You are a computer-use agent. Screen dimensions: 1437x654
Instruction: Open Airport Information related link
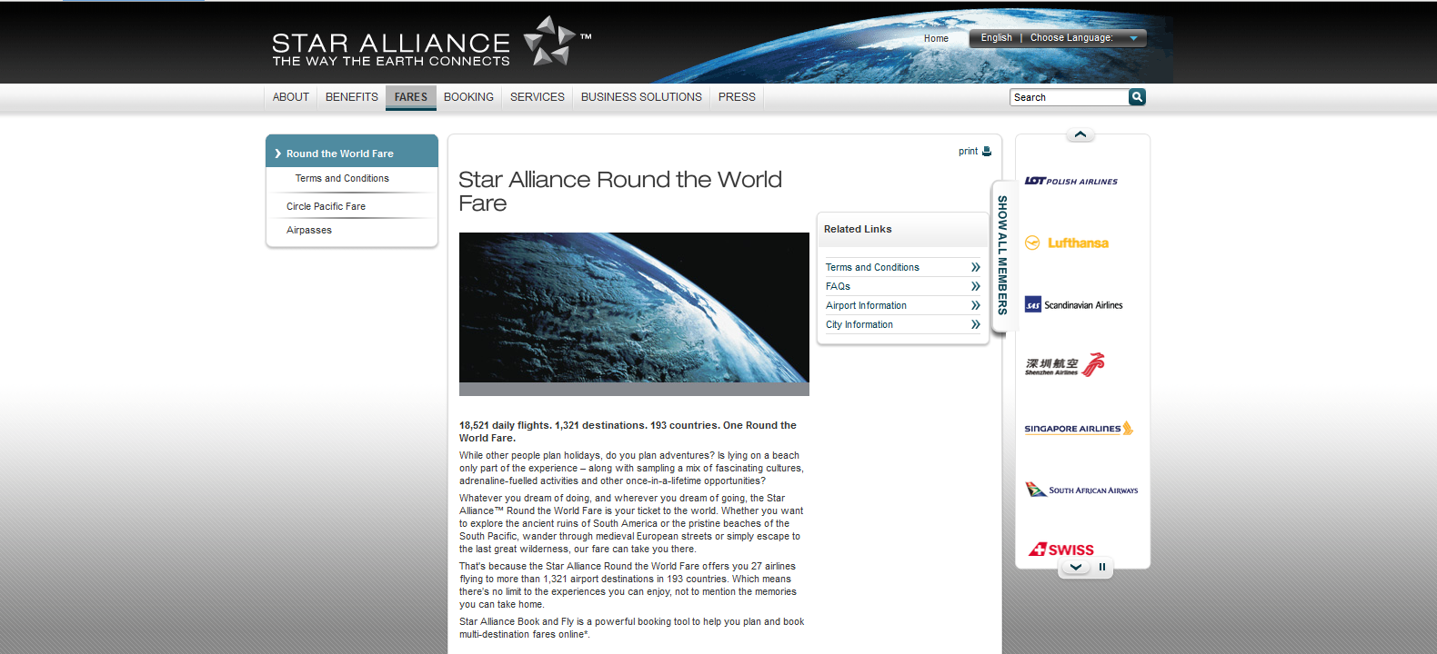866,305
